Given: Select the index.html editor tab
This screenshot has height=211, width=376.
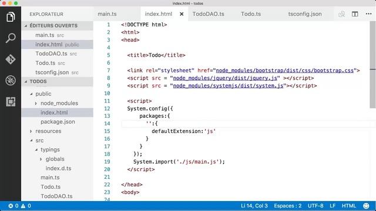Looking at the screenshot, I should [x=159, y=14].
